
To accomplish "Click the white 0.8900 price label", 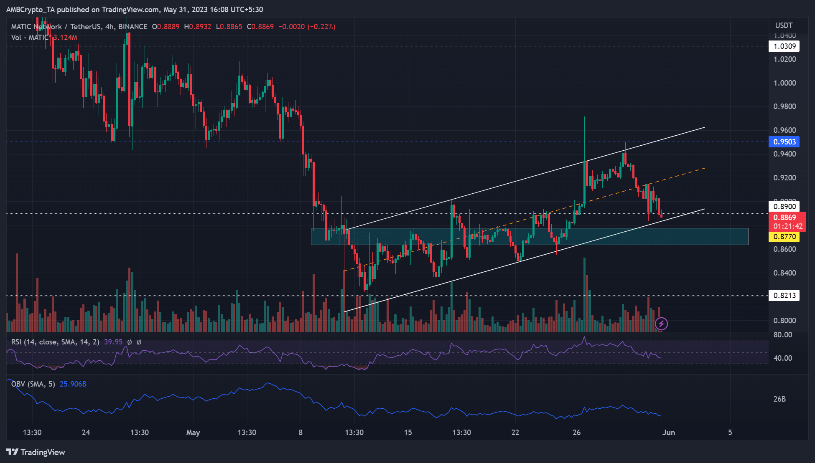I will coord(784,207).
